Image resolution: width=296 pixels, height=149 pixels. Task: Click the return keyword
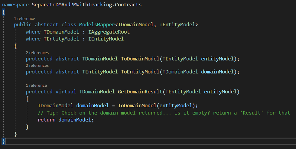[x=47, y=120]
